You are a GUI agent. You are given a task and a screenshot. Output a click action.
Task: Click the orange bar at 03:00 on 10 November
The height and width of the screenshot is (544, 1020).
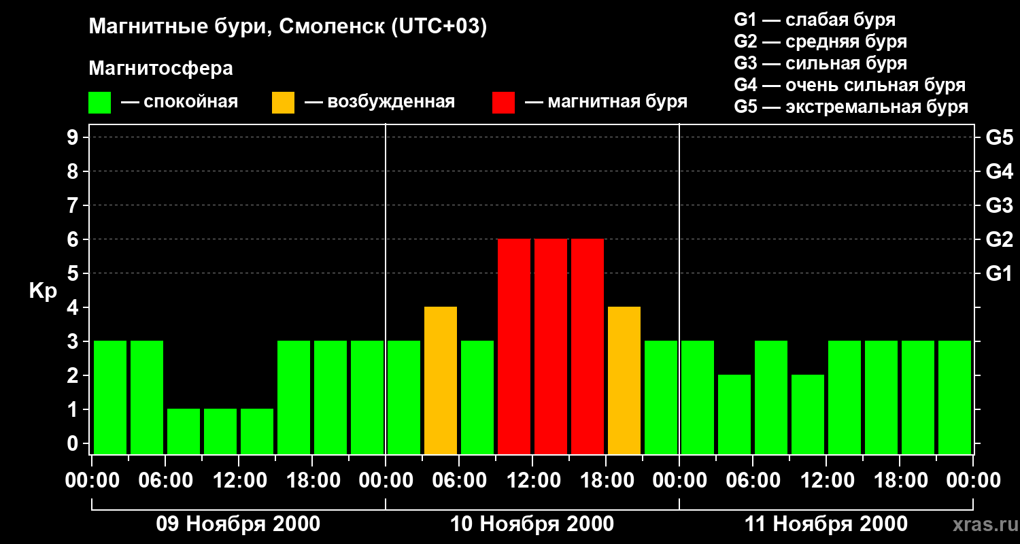pos(441,381)
